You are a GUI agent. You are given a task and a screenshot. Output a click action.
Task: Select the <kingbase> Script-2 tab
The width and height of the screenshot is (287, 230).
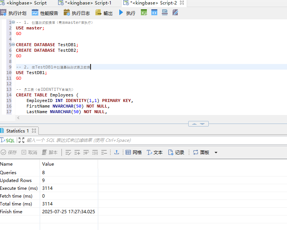click(151, 3)
